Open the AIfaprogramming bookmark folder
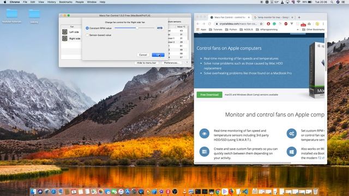Viewport: 349px width, 196px height. [x=267, y=29]
